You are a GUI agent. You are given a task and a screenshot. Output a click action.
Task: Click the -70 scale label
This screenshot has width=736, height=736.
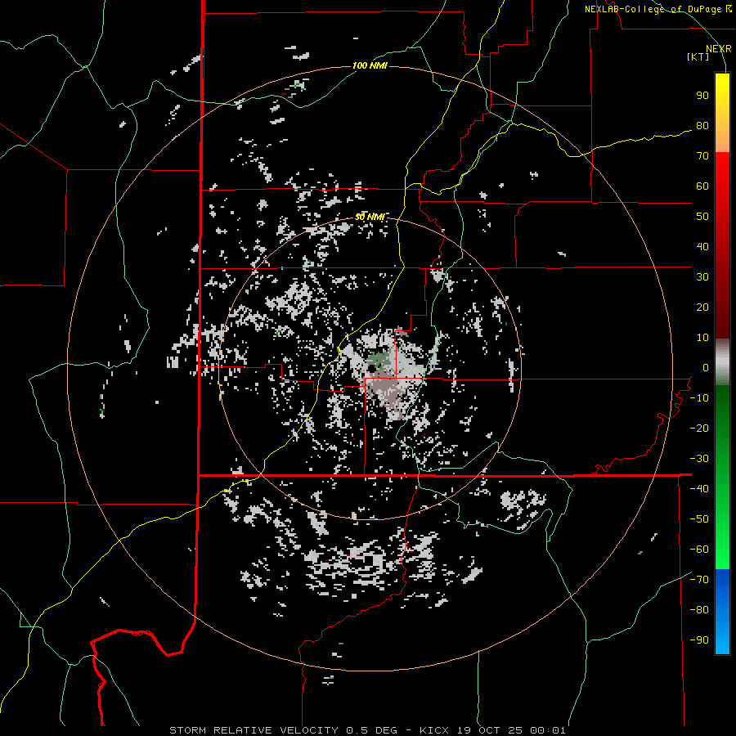tap(699, 580)
